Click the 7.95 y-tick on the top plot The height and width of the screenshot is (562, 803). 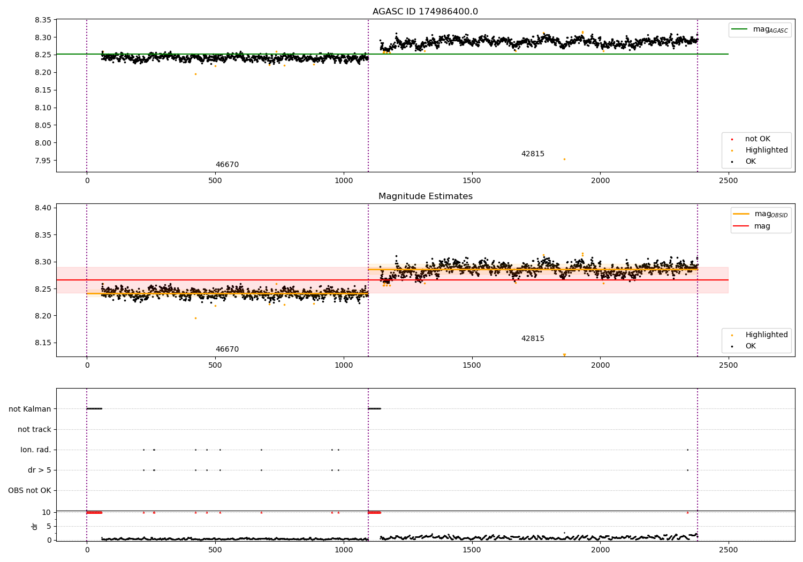click(x=43, y=161)
